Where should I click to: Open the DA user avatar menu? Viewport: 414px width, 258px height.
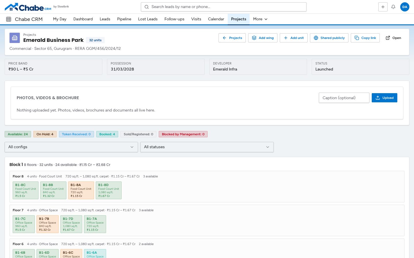(x=405, y=7)
